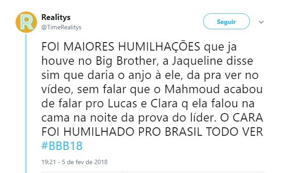282x173 pixels.
Task: Open the tweet timestamp 19:21 - 5 de fev de 2018
Action: 74,162
